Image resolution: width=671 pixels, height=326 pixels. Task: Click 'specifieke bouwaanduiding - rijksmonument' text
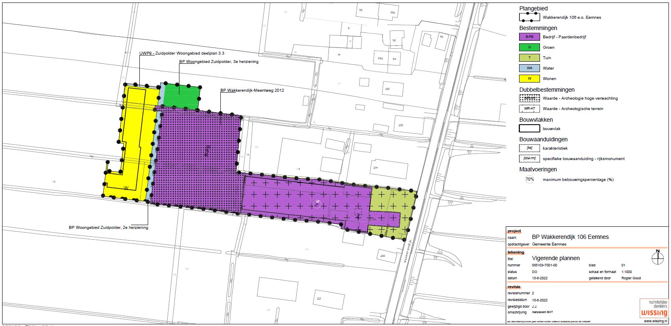point(583,159)
